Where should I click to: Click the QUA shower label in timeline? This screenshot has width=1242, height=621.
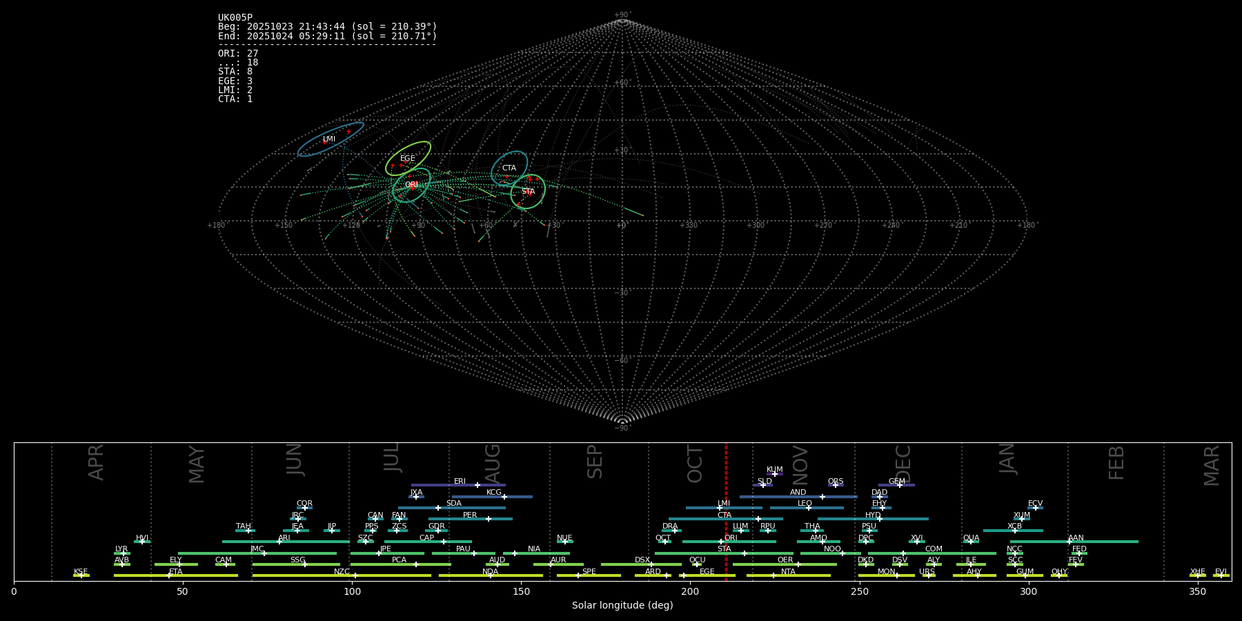click(x=971, y=538)
